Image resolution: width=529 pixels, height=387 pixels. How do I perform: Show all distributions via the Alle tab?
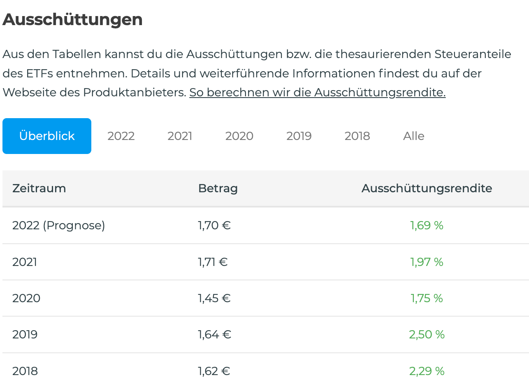click(413, 136)
